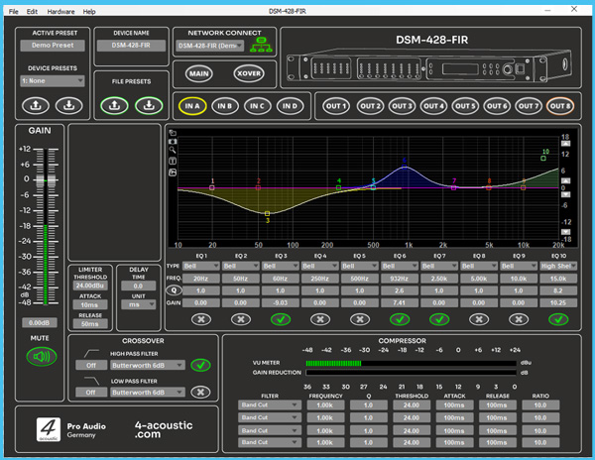Open the Edit menu

click(33, 11)
